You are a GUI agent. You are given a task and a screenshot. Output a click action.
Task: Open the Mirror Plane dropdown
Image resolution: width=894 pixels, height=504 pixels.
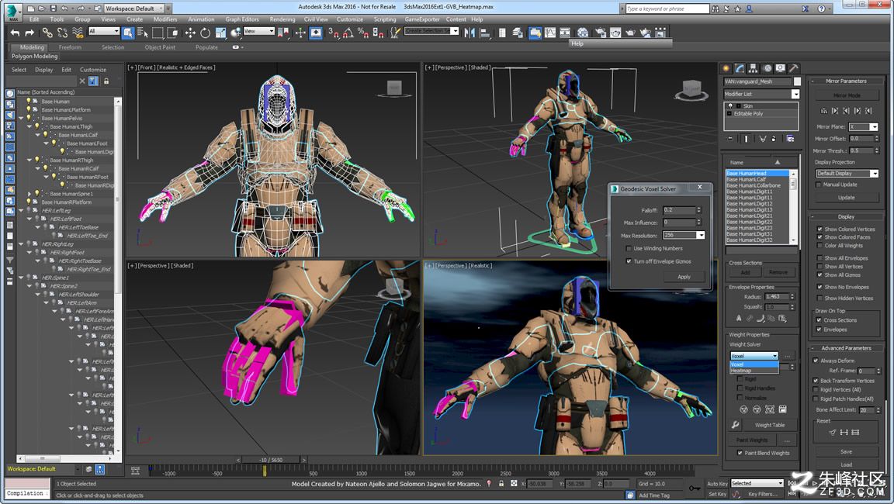[x=863, y=126]
